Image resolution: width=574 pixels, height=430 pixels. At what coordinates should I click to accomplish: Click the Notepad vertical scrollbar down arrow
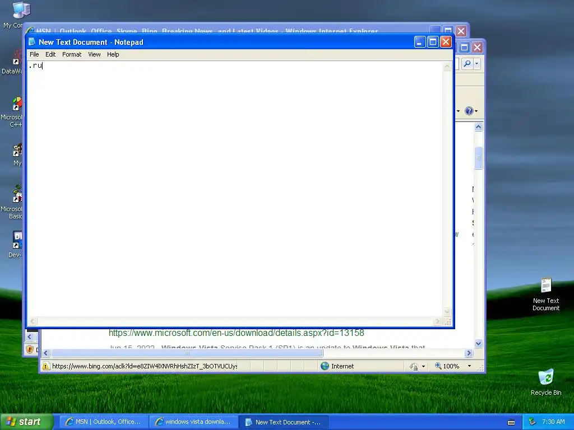[447, 311]
